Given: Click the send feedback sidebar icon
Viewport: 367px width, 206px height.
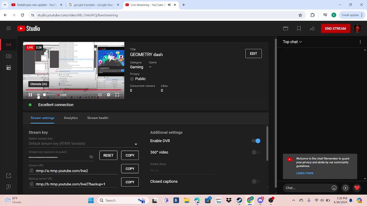Looking at the screenshot, I should tap(9, 187).
